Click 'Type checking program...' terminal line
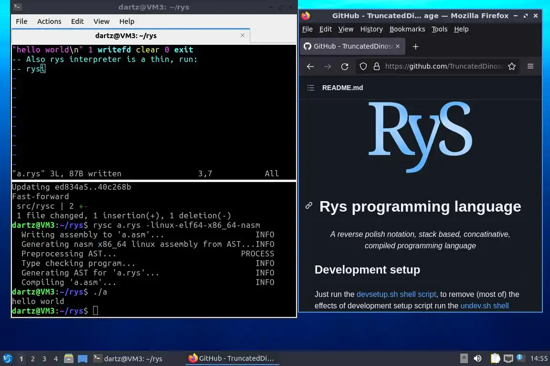This screenshot has height=366, width=550. [78, 263]
